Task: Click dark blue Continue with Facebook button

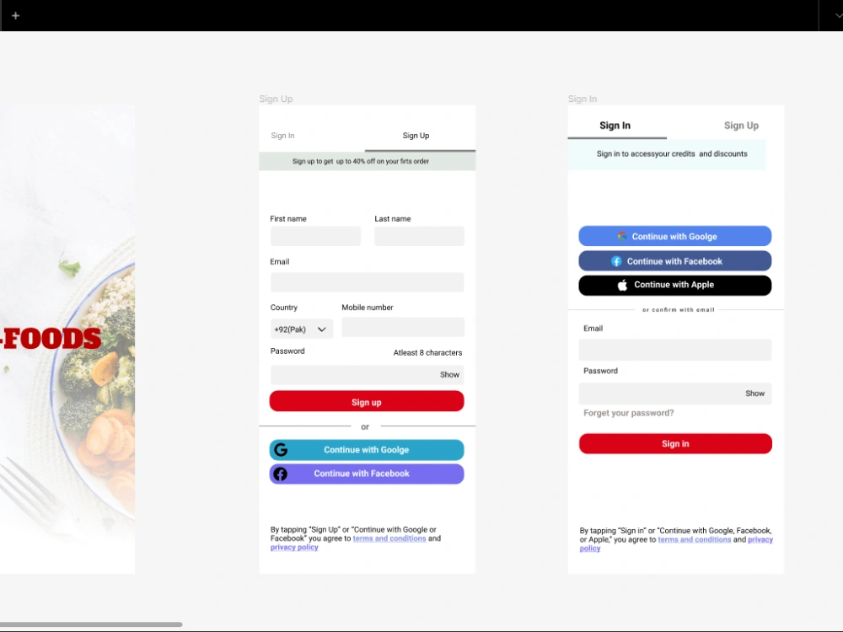Action: (x=674, y=261)
